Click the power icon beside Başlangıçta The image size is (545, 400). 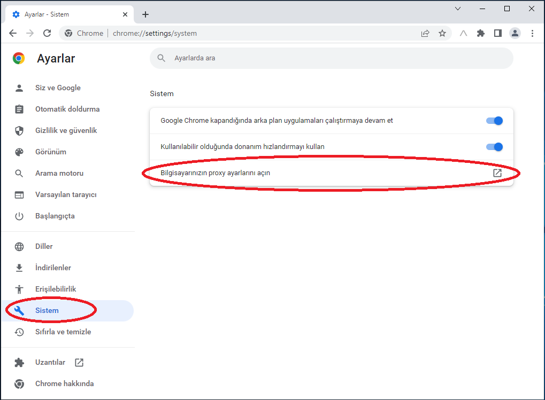pyautogui.click(x=19, y=216)
